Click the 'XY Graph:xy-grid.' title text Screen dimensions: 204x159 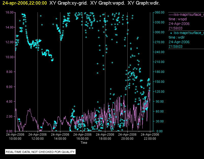[x=69, y=3]
